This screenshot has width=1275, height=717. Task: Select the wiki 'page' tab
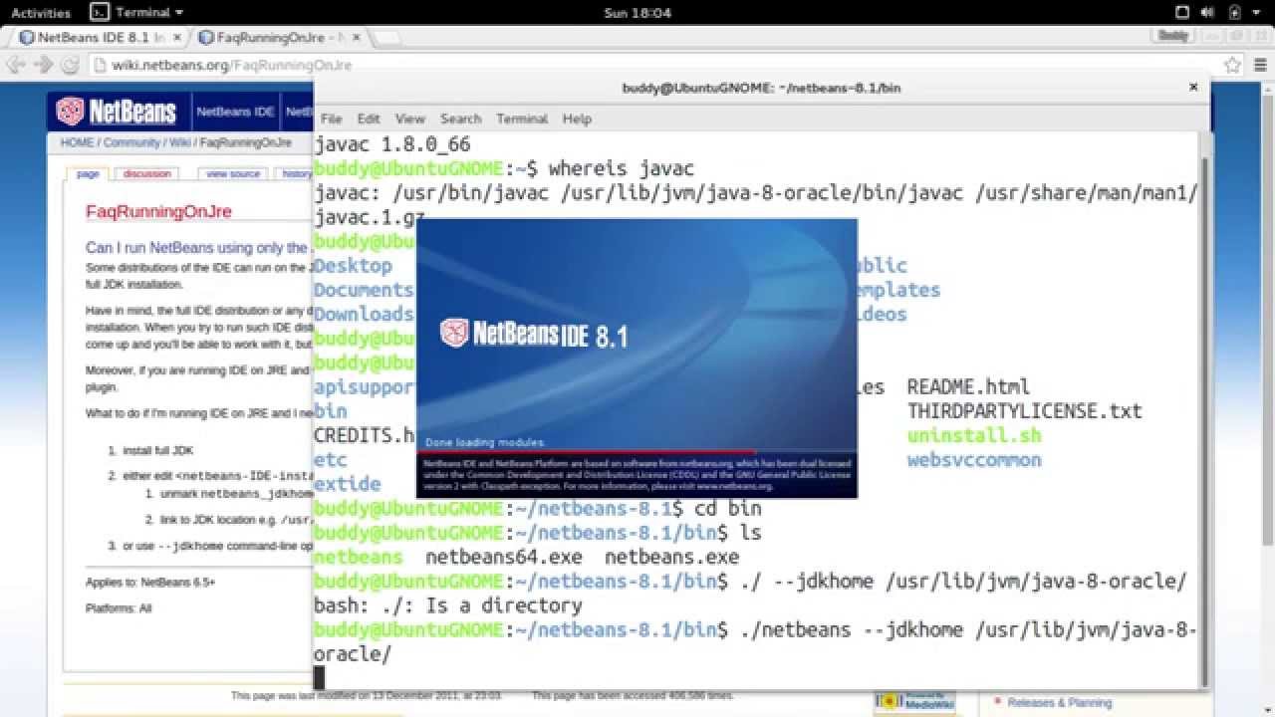point(88,174)
